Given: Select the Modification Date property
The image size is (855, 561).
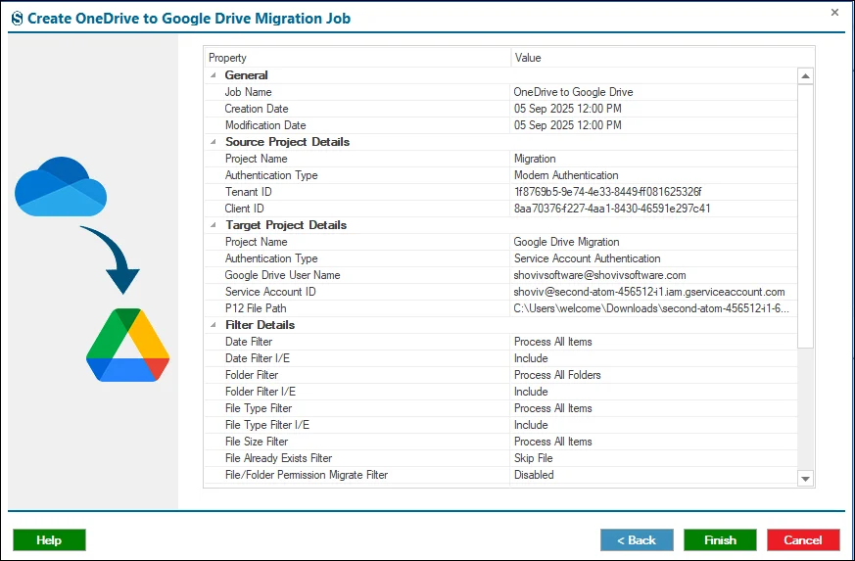Looking at the screenshot, I should point(265,125).
